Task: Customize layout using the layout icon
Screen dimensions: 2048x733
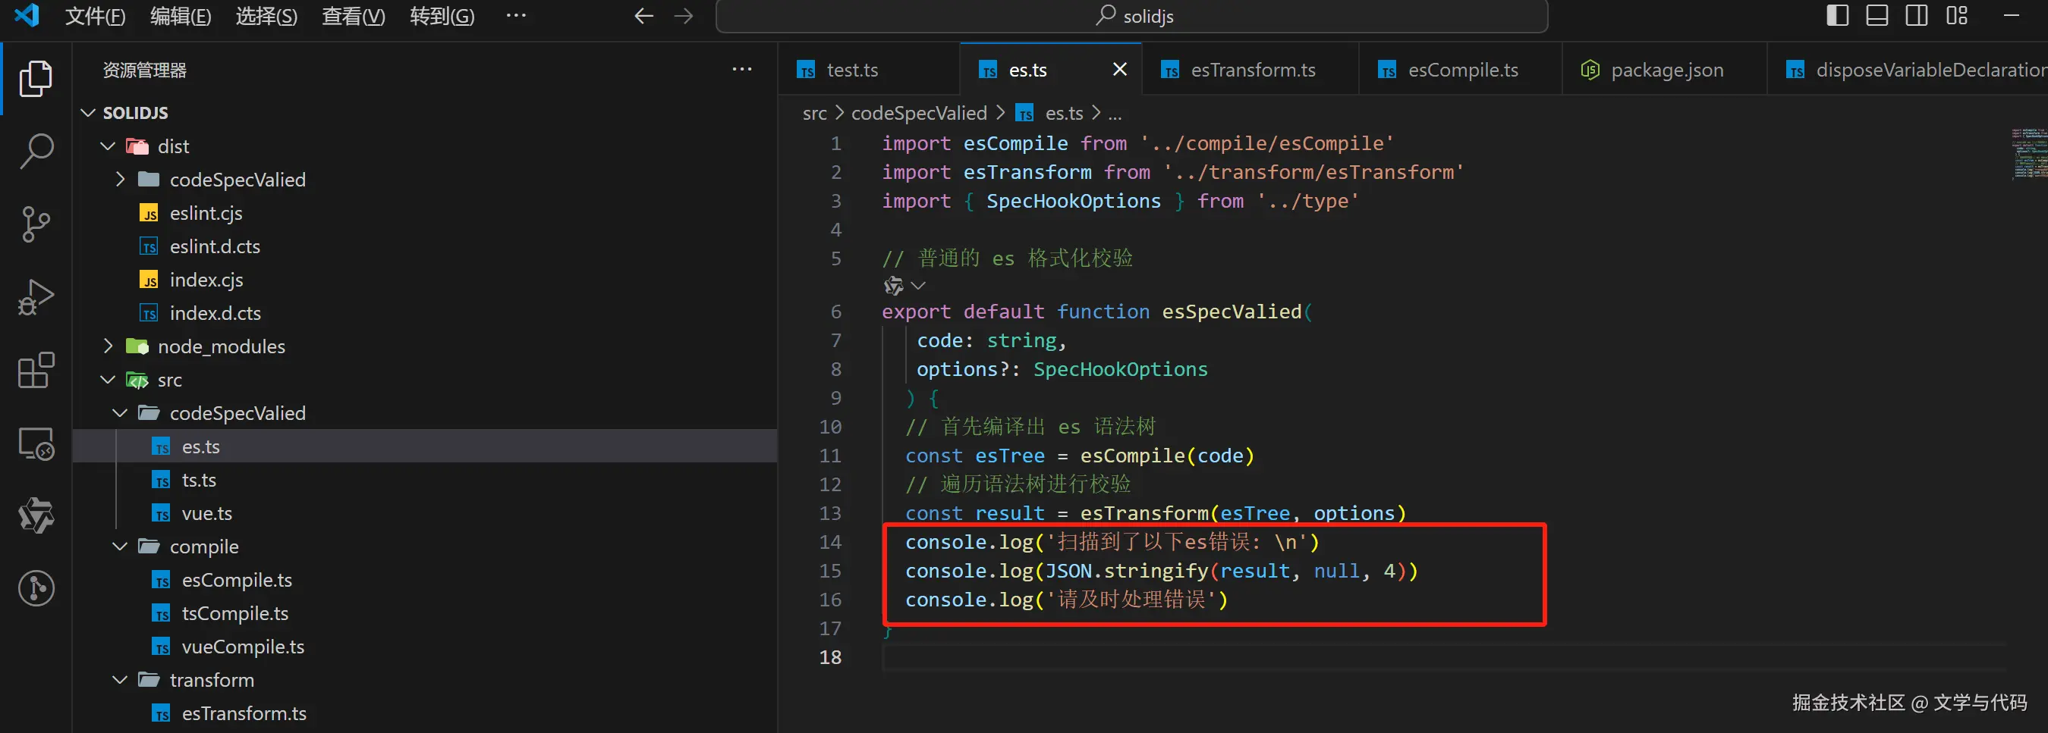Action: coord(1957,15)
